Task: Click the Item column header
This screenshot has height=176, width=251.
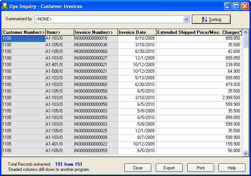Action: [59, 32]
